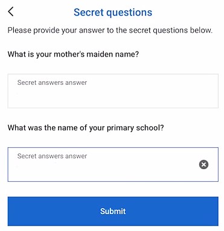224x231 pixels.
Task: Submit the secret question answers
Action: [x=113, y=211]
